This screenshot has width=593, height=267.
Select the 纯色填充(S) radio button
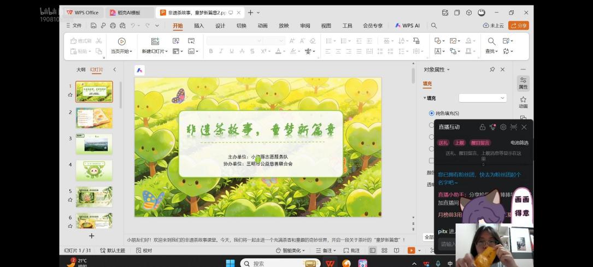click(x=432, y=113)
